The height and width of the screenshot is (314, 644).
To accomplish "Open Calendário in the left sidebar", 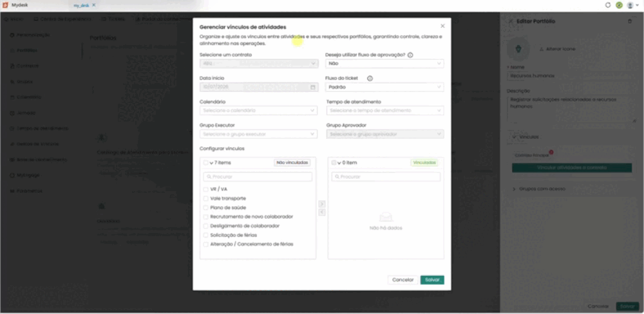I will (26, 97).
